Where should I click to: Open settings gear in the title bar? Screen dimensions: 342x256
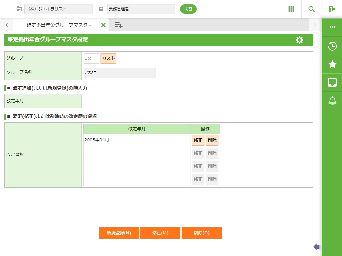point(300,40)
